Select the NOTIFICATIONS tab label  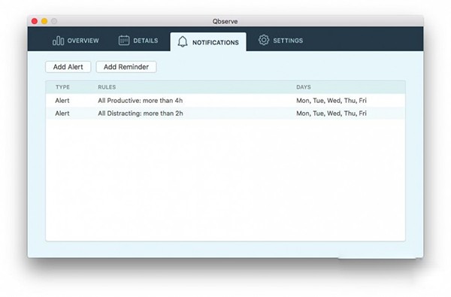216,43
